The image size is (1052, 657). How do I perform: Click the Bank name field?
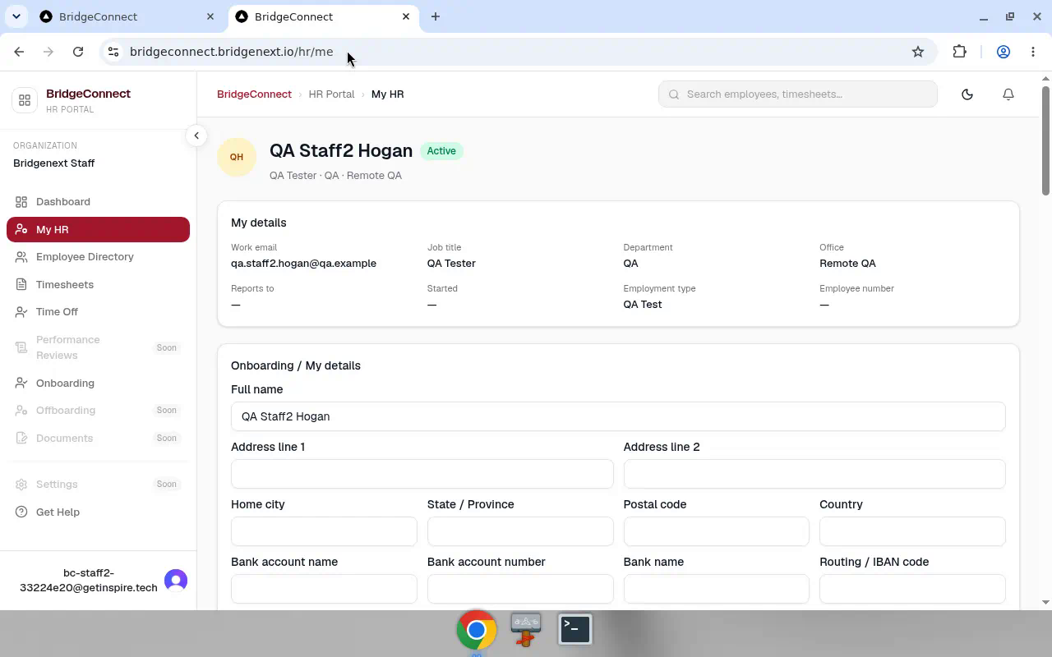point(716,589)
